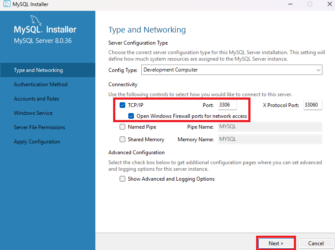
Task: Enable the Shared Memory checkbox
Action: [x=122, y=140]
